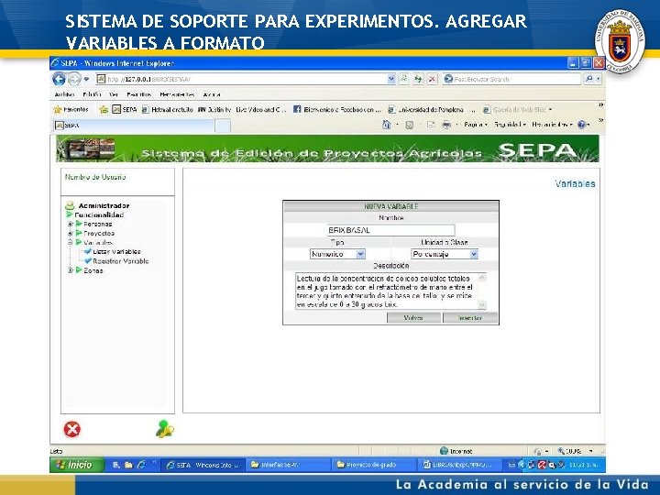The width and height of the screenshot is (660, 495).
Task: Click the green user with key icon
Action: [x=165, y=429]
